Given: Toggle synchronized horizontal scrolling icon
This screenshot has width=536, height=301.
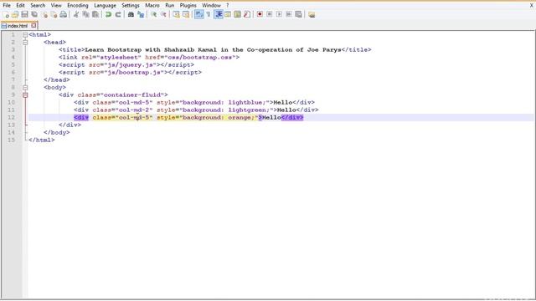Looking at the screenshot, I should point(186,14).
